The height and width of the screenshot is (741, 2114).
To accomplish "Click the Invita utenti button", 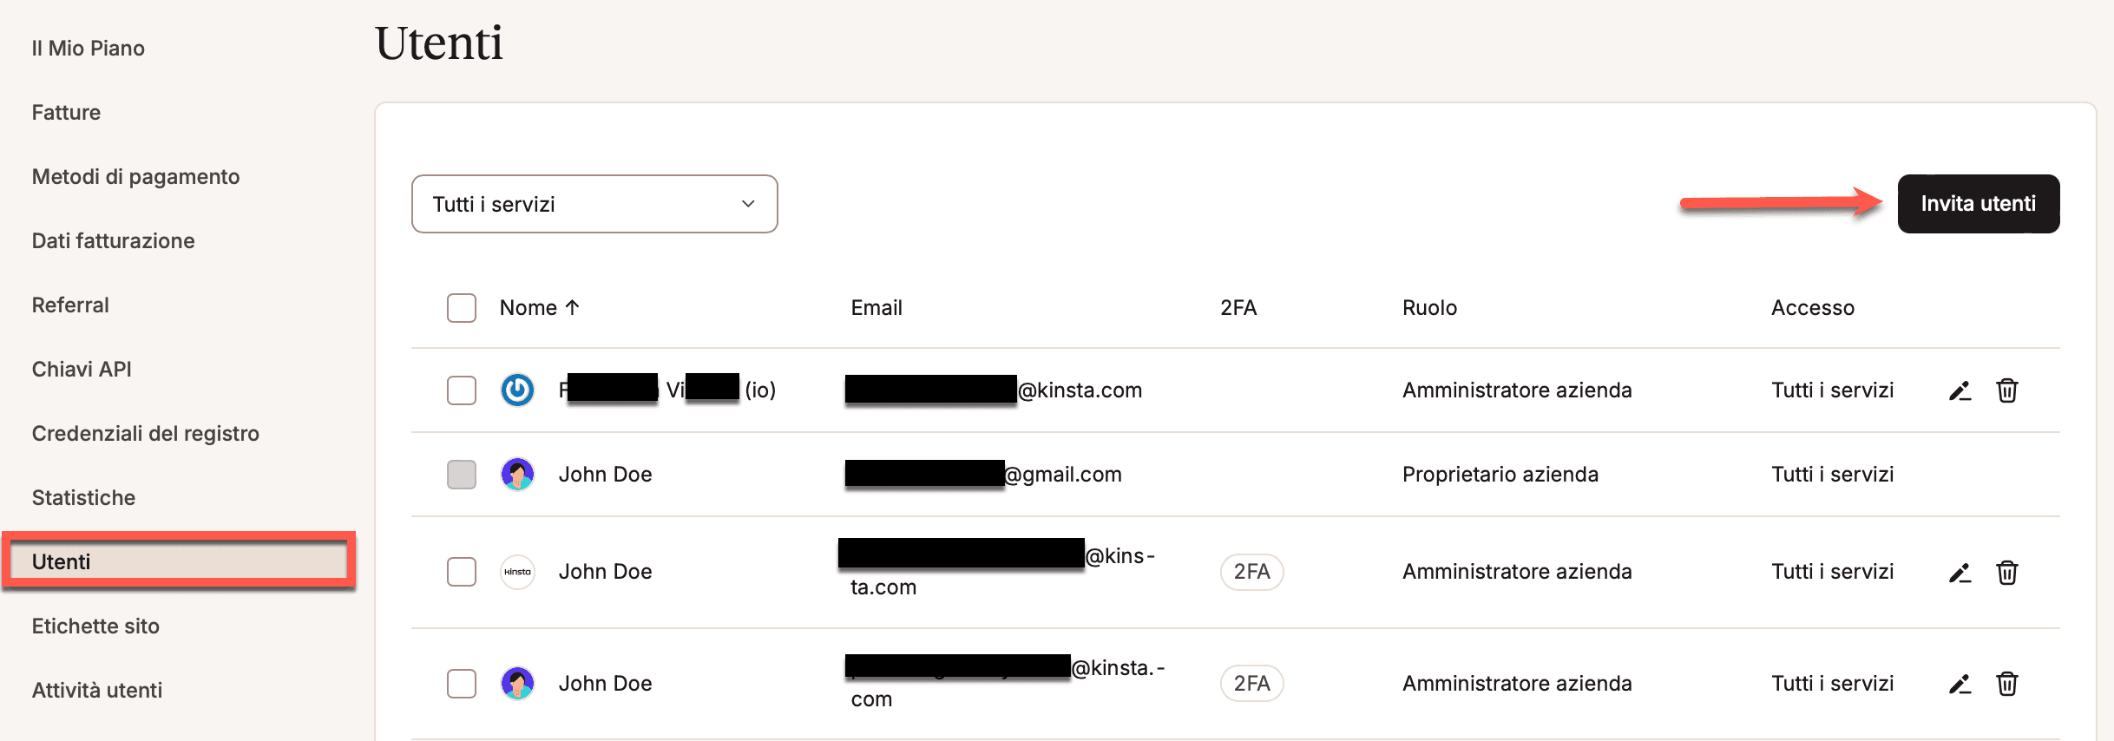I will (1978, 204).
